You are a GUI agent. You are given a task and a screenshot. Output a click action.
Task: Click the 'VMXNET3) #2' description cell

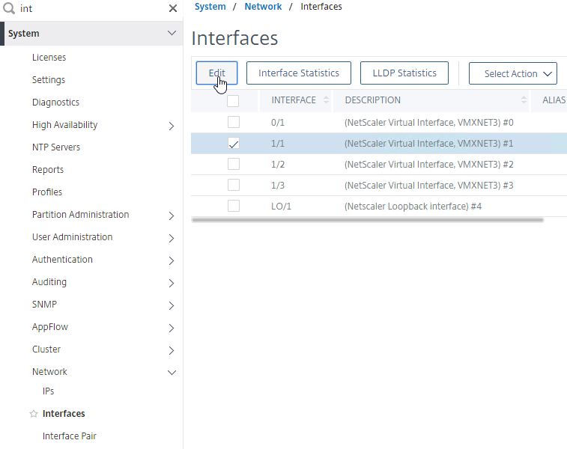coord(429,165)
